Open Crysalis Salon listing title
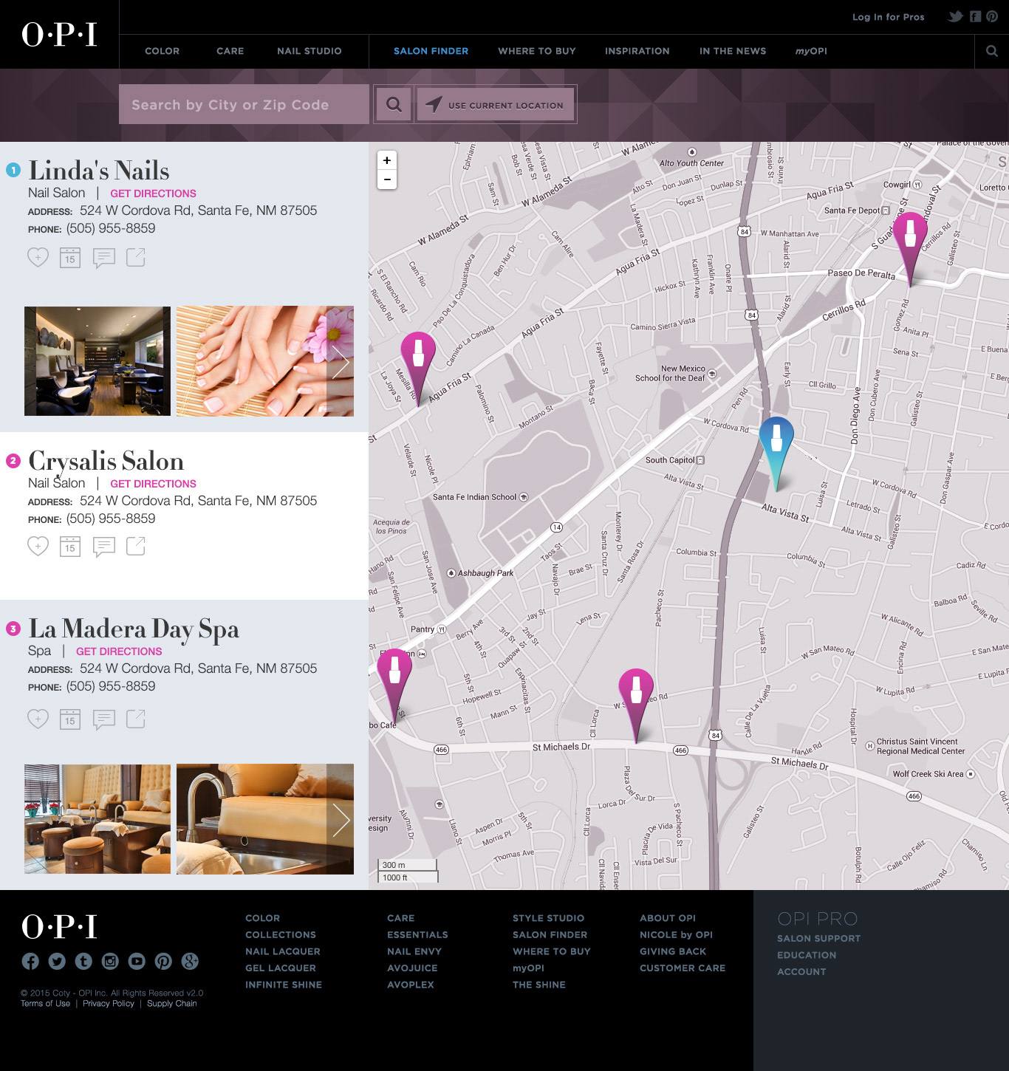Screen dimensions: 1009x1071 [x=106, y=461]
